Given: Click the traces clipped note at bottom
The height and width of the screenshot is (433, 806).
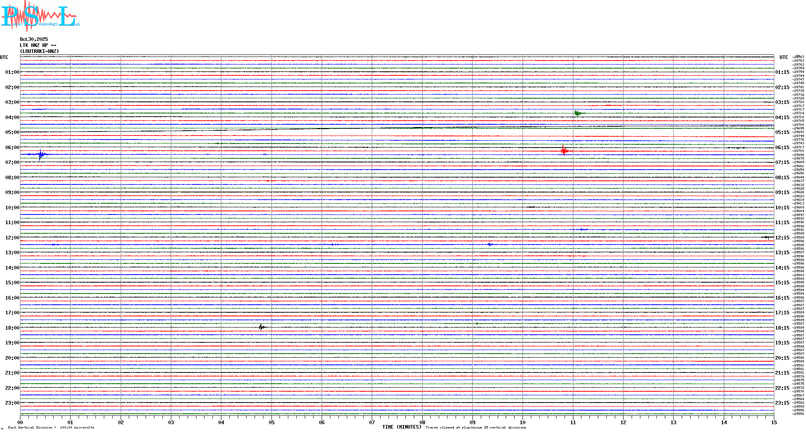Looking at the screenshot, I should point(476,428).
